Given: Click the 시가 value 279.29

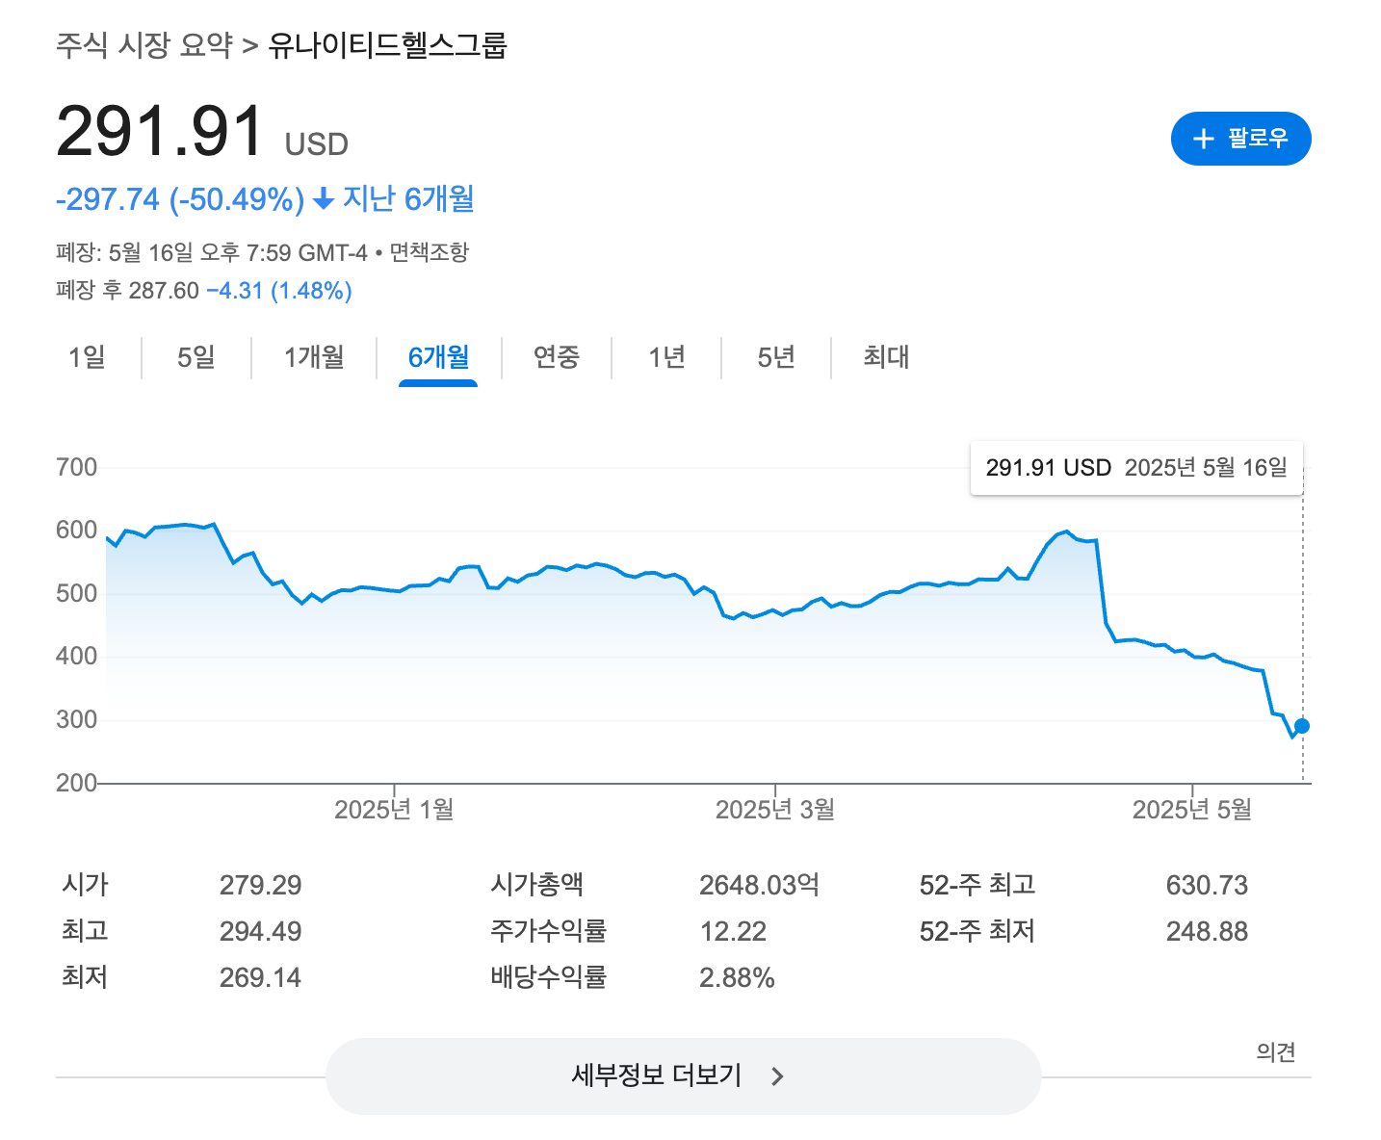Looking at the screenshot, I should (260, 885).
